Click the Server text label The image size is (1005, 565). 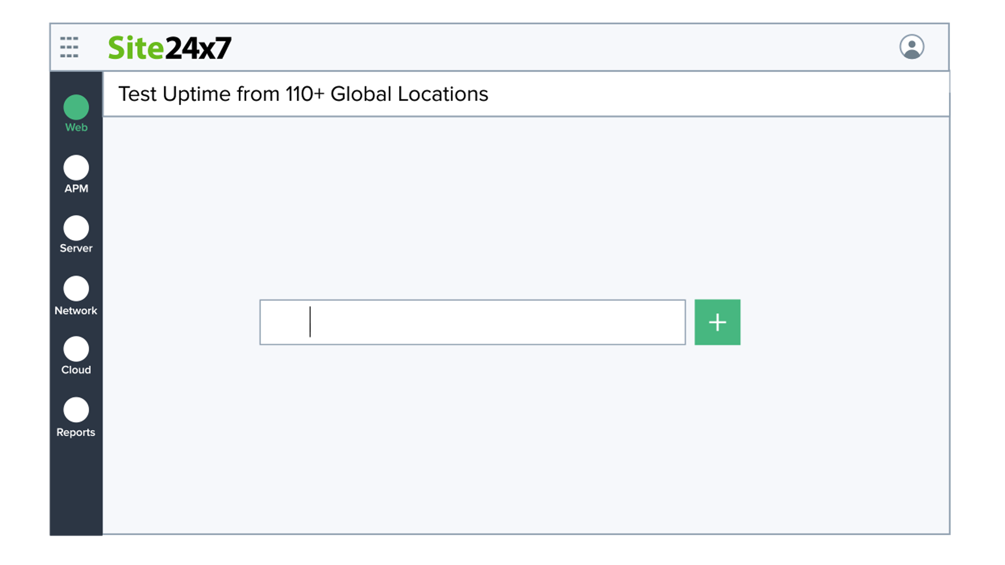tap(76, 248)
